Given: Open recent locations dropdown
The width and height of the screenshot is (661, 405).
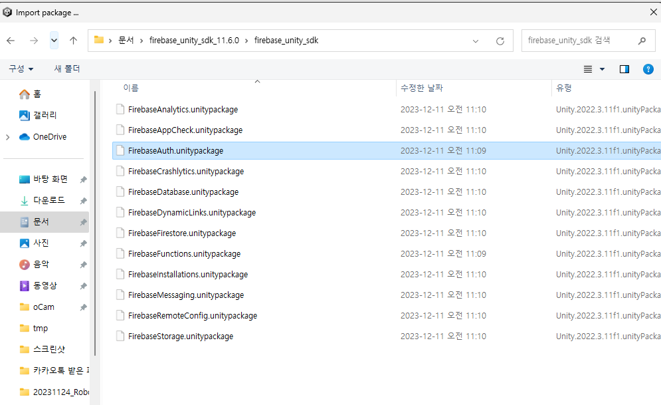Looking at the screenshot, I should pyautogui.click(x=54, y=41).
